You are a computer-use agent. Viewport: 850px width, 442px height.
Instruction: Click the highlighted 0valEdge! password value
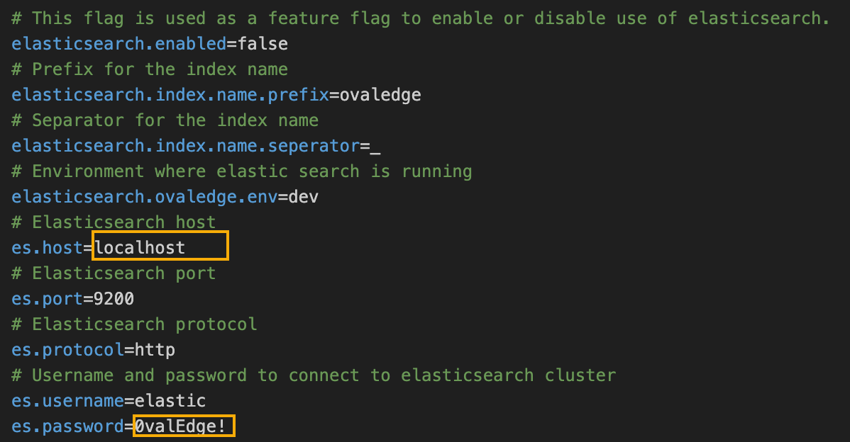(x=184, y=426)
